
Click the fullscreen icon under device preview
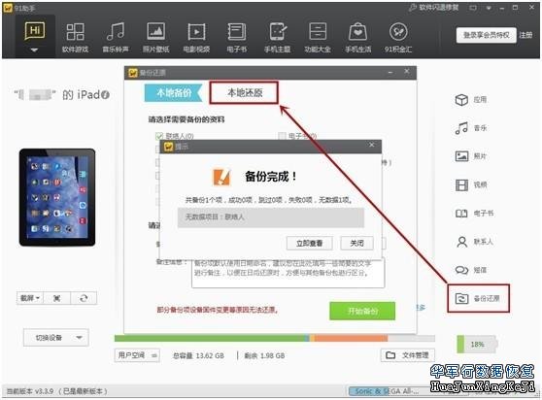pos(57,298)
